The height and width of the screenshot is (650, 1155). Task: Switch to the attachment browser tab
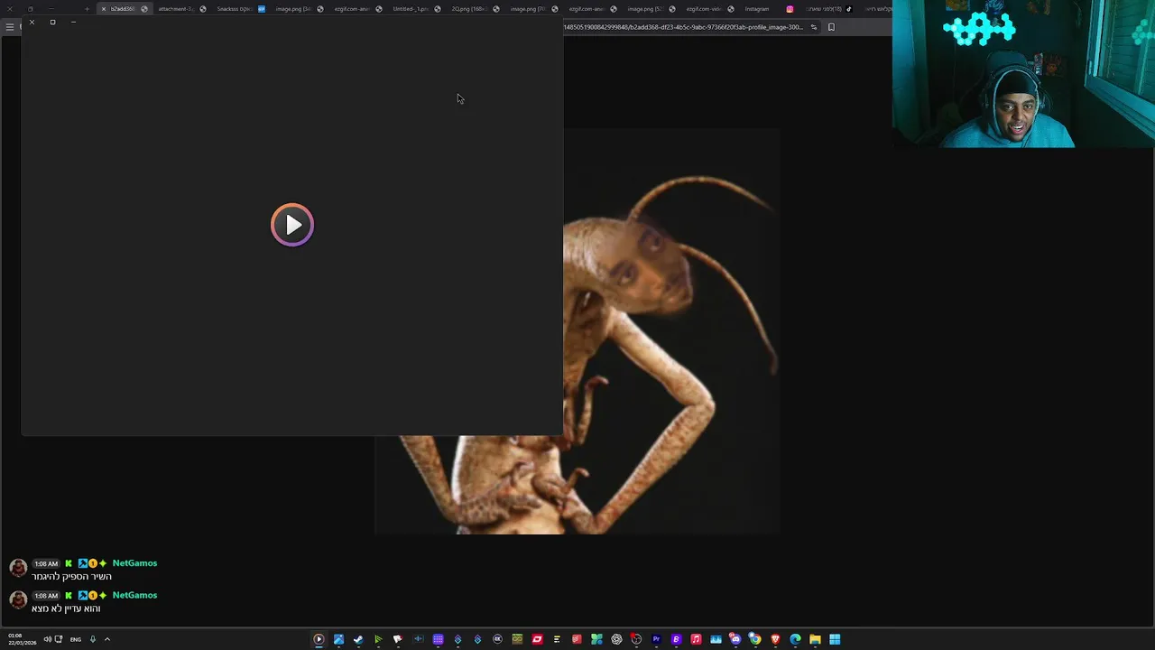click(180, 9)
